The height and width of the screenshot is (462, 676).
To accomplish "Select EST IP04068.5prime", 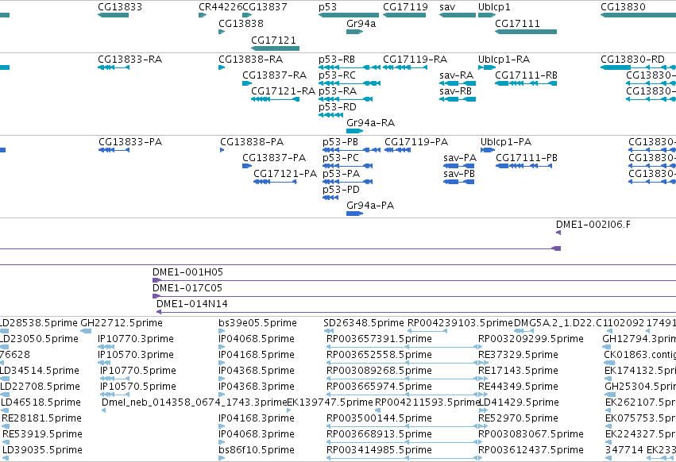I will [257, 339].
